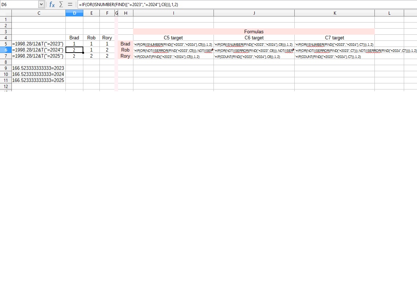Viewport: 417px width, 292px height.
Task: Click the equals Function icon
Action: 70,5
